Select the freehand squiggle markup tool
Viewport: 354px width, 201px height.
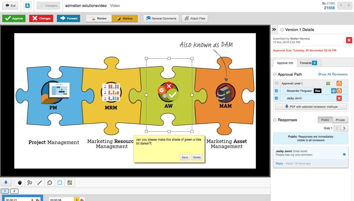click(30, 183)
